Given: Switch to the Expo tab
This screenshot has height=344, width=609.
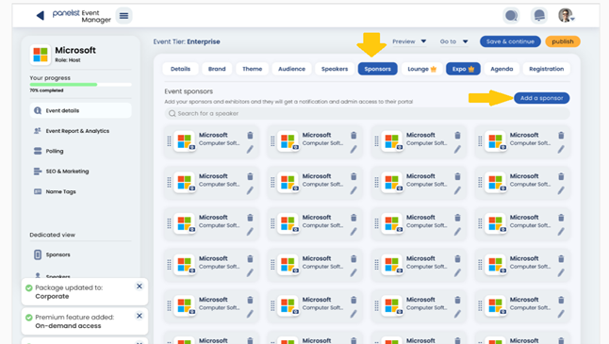Looking at the screenshot, I should click(463, 69).
